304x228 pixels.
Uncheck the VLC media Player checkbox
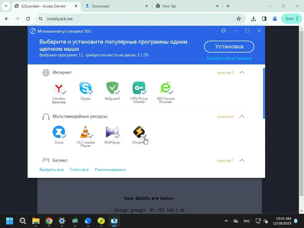click(90, 137)
